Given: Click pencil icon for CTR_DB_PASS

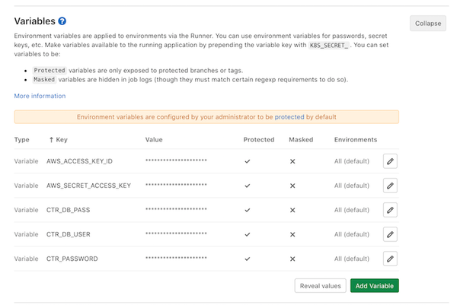Looking at the screenshot, I should coord(390,210).
